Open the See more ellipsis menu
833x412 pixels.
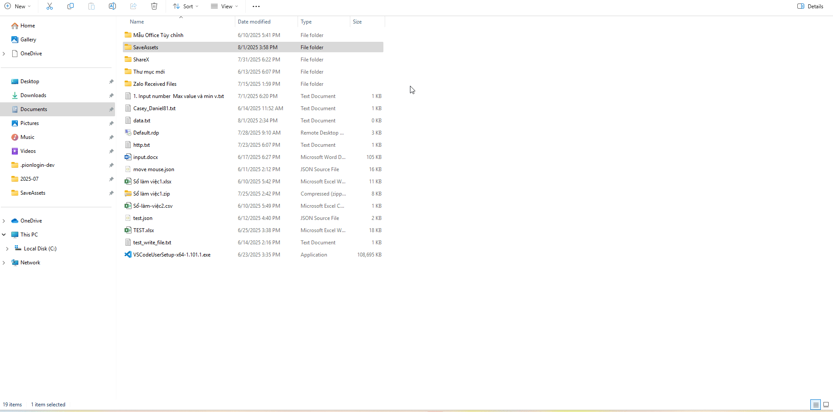point(256,7)
